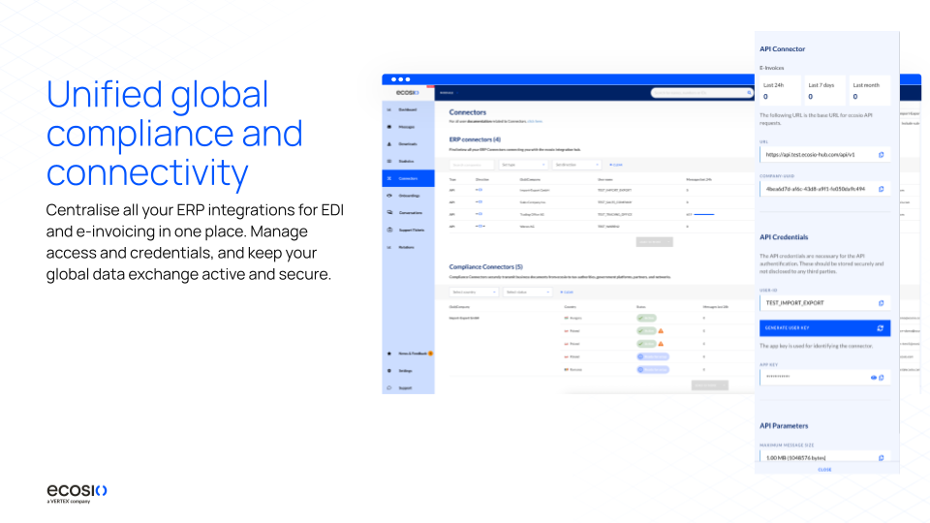Open the Set direction dropdown
The width and height of the screenshot is (930, 523).
pos(575,165)
